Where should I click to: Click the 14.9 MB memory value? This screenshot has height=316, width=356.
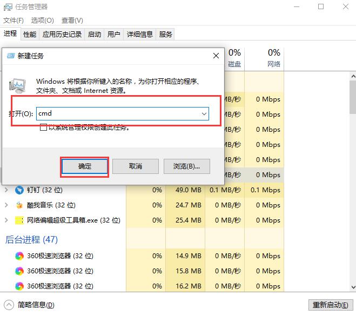pos(188,256)
